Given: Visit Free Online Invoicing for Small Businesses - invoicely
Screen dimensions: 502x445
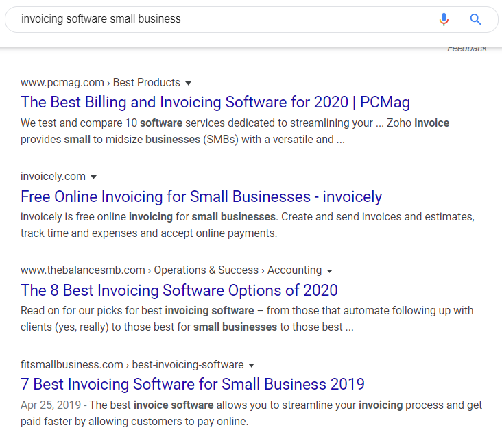Looking at the screenshot, I should coord(201,196).
